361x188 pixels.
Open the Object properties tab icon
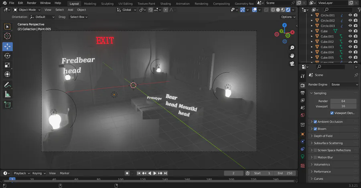(302, 134)
